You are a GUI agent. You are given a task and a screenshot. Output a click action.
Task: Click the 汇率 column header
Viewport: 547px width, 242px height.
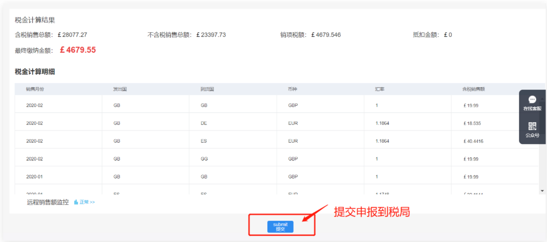point(380,89)
